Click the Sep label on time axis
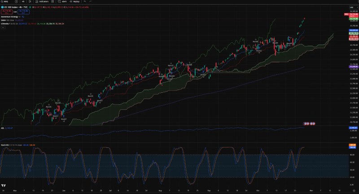The width and height of the screenshot is (359, 194). pyautogui.click(x=209, y=190)
